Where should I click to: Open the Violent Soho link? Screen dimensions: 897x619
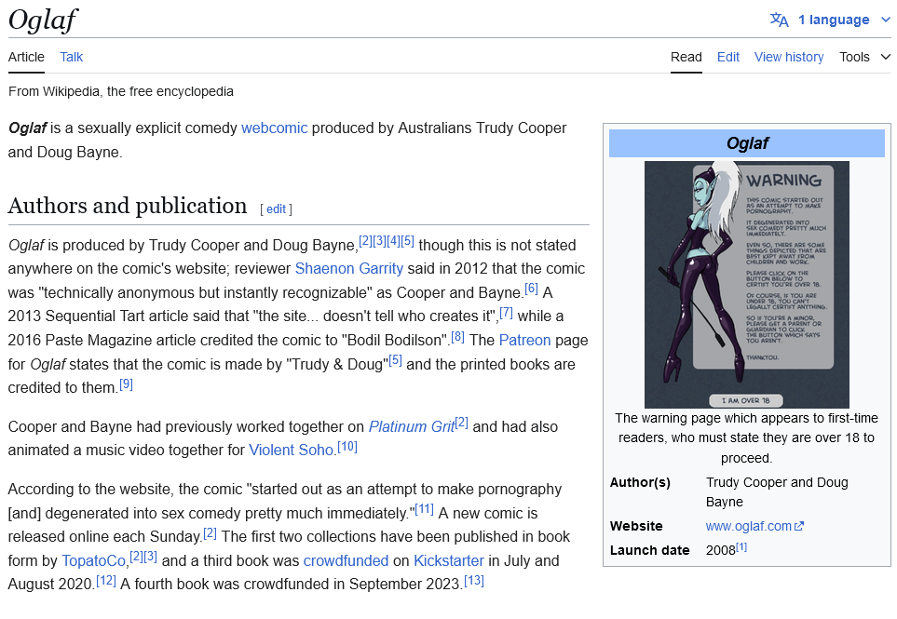click(292, 451)
